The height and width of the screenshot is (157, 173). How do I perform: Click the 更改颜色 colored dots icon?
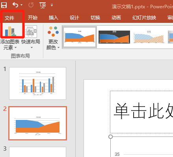coord(53,31)
